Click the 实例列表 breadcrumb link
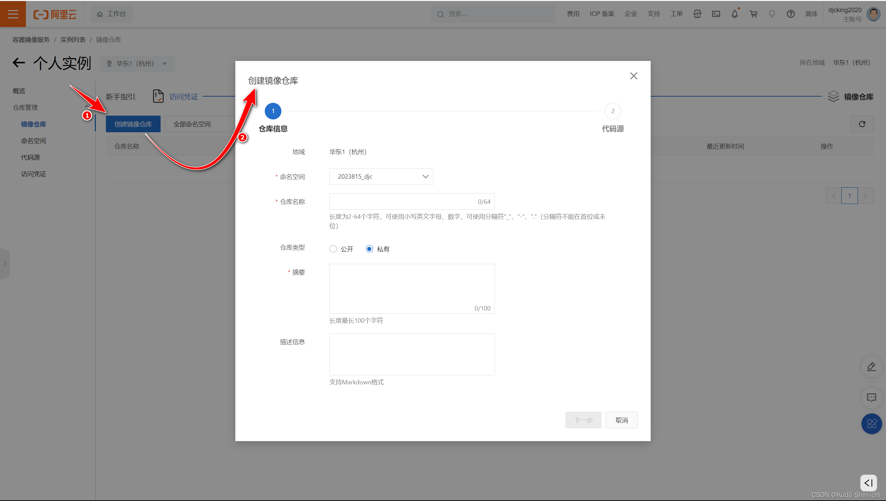886x501 pixels. point(73,40)
